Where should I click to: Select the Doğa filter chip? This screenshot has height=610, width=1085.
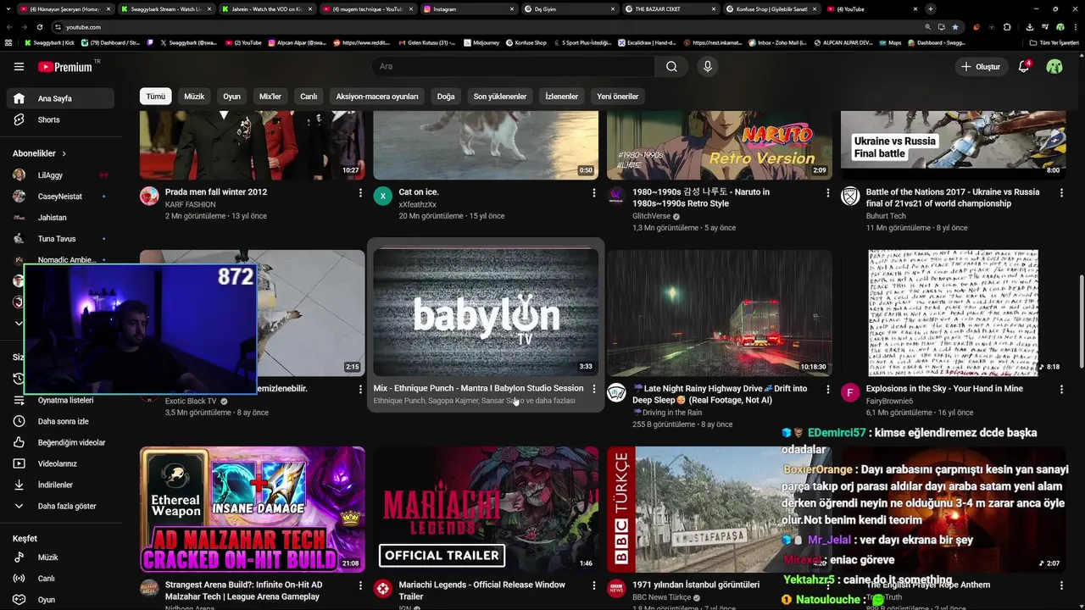click(446, 97)
